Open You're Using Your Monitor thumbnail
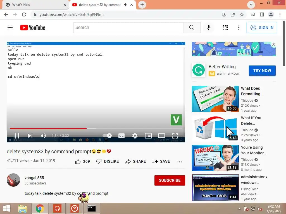Image resolution: width=286 pixels, height=214 pixels. point(215,158)
